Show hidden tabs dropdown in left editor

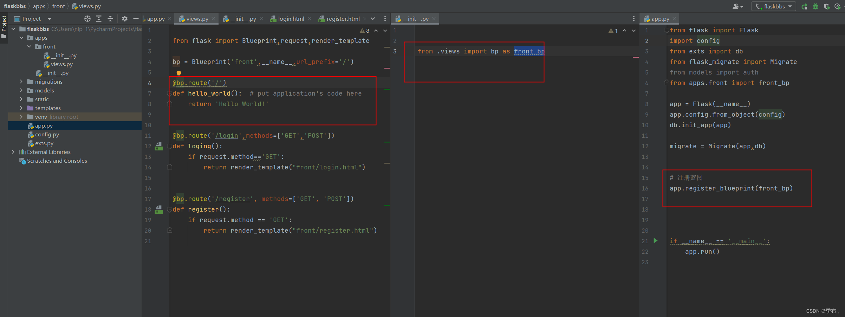tap(373, 19)
